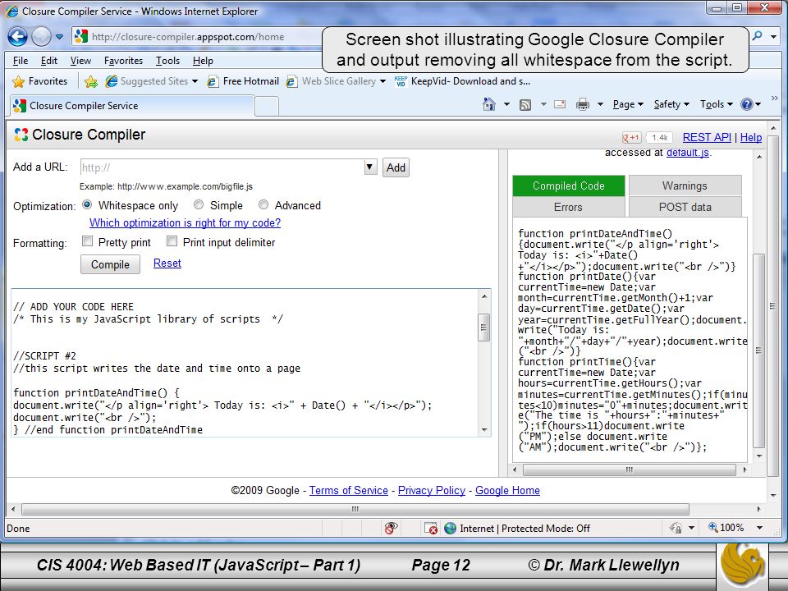Open the Page command bar menu
Image resolution: width=788 pixels, height=591 pixels.
coord(628,104)
